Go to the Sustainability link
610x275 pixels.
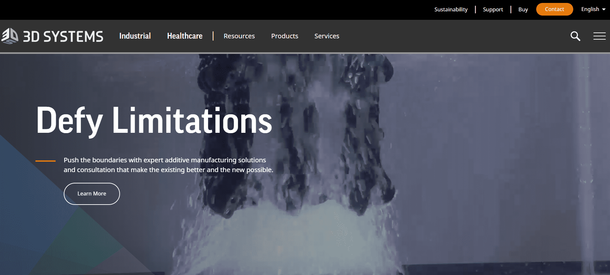(x=451, y=9)
